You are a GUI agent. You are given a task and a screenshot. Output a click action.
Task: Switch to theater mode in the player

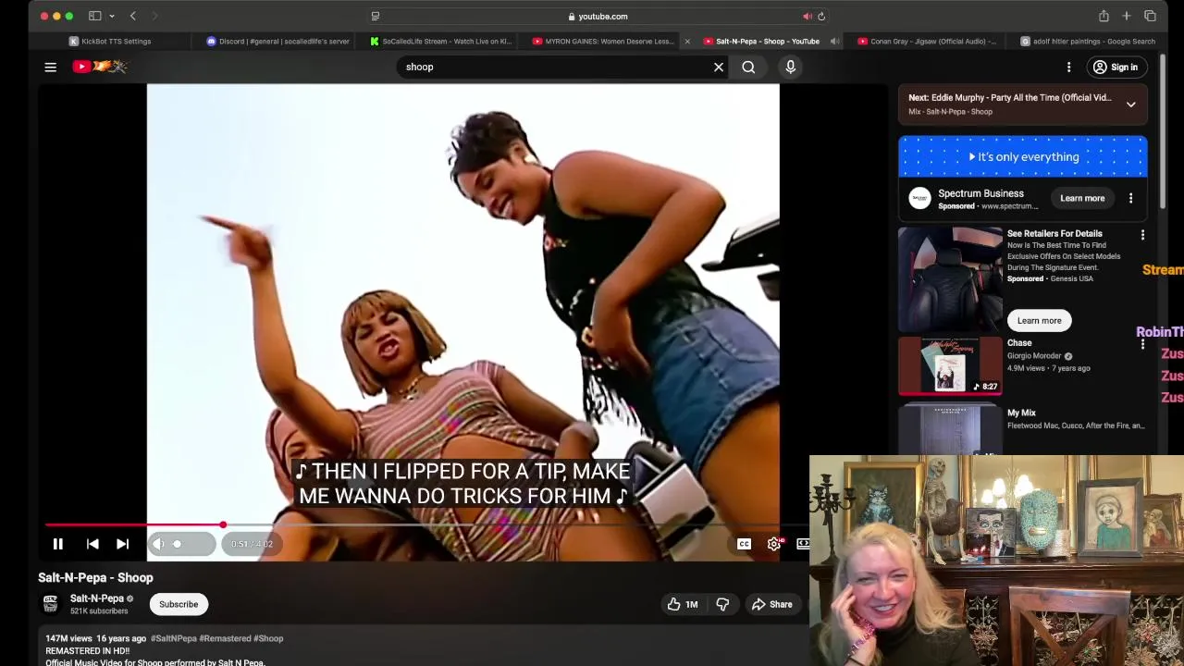coord(803,544)
